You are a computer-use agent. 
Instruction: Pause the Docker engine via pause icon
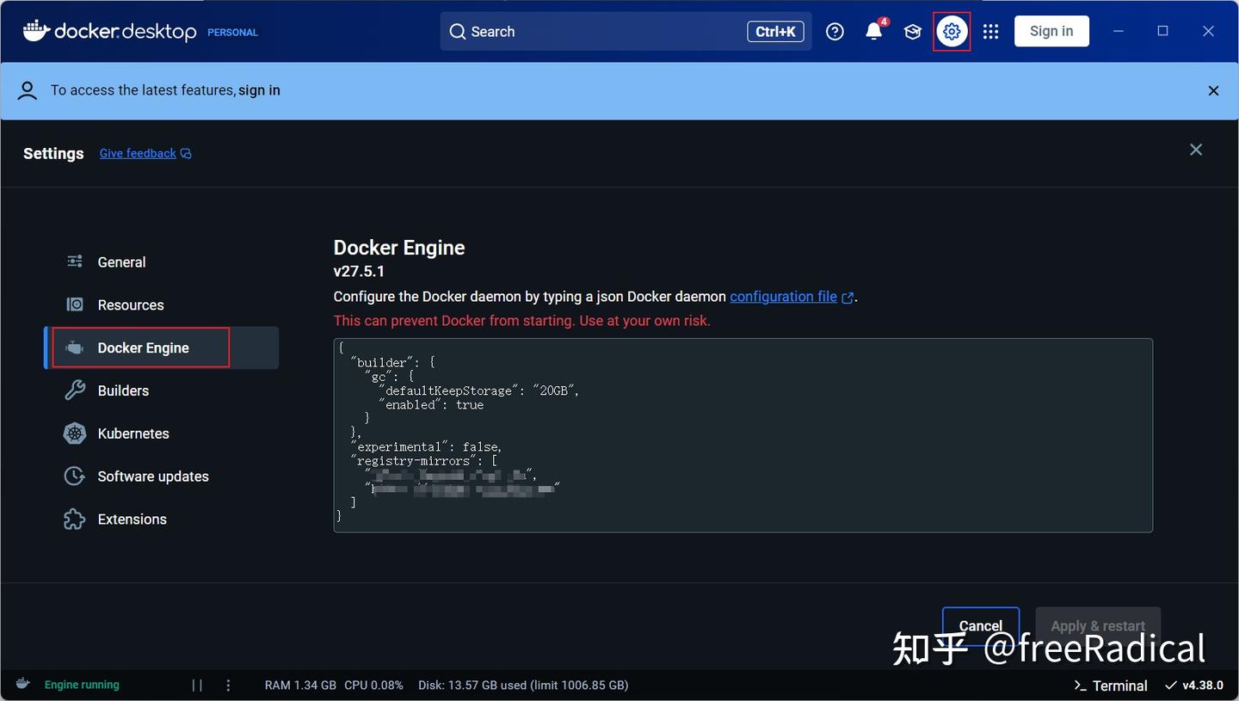point(196,684)
